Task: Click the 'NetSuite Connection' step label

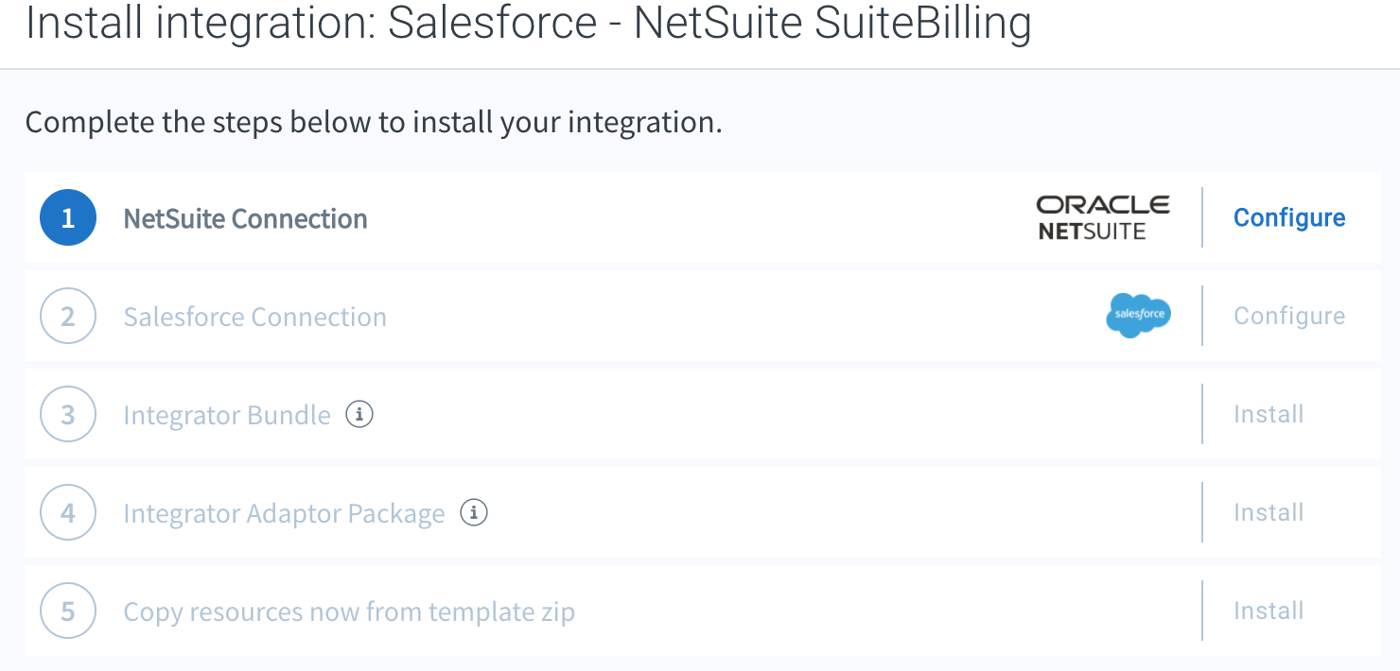Action: 246,218
